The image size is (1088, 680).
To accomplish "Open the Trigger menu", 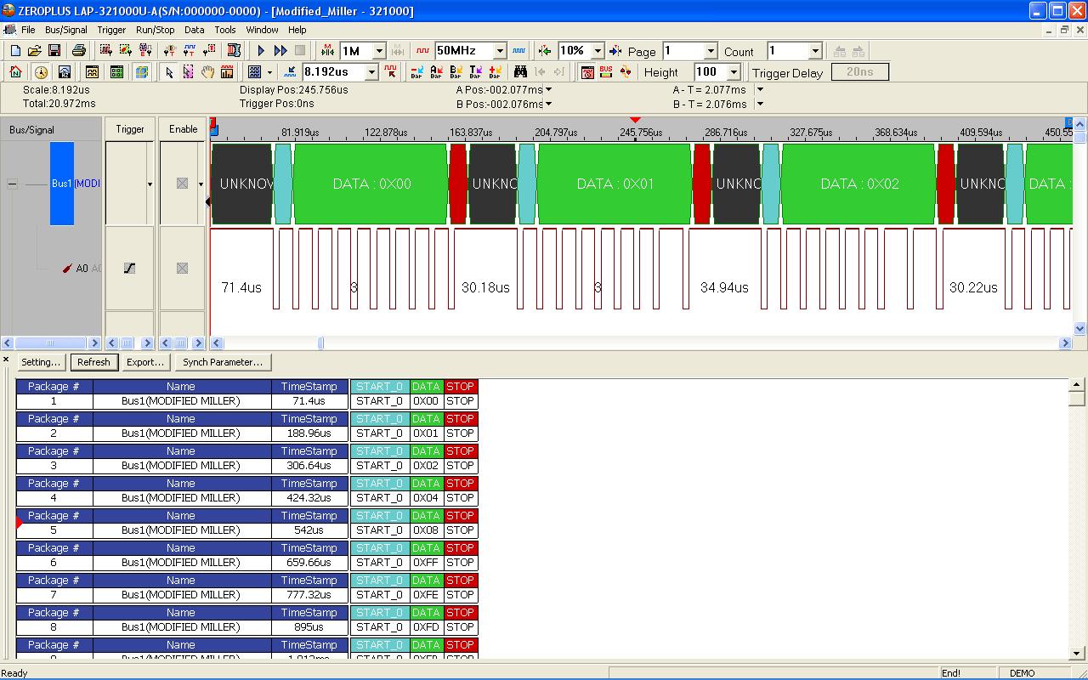I will (111, 30).
